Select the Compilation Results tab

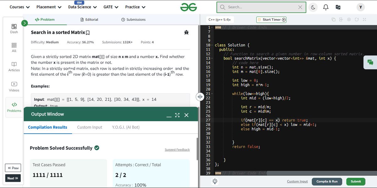pos(47,127)
